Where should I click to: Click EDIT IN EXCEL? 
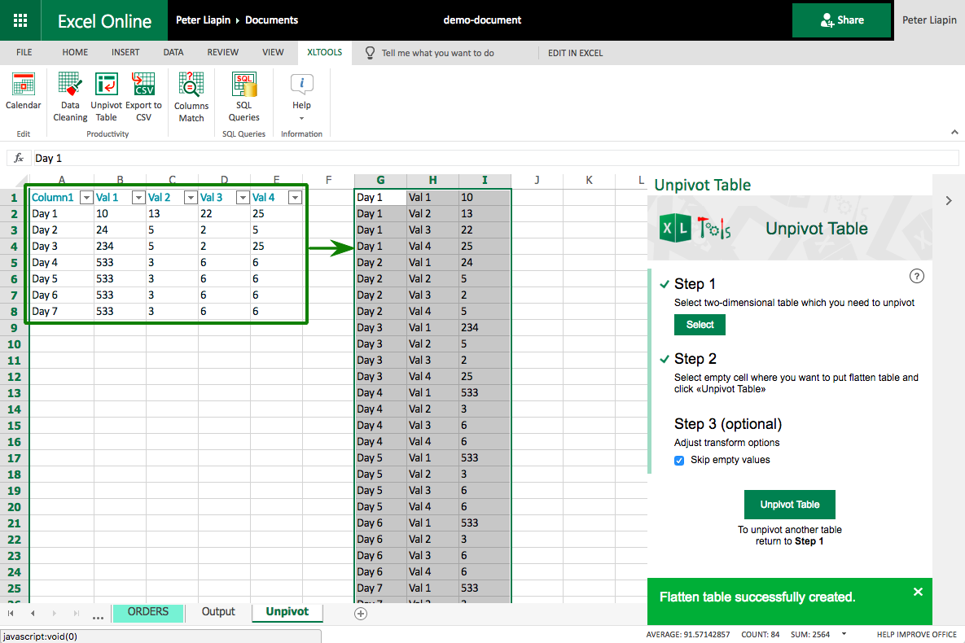(x=576, y=53)
